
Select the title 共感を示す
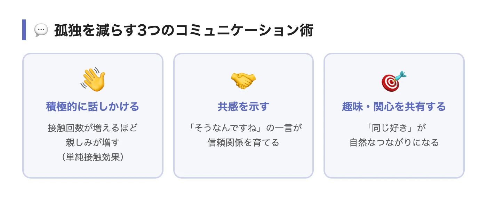pos(243,107)
